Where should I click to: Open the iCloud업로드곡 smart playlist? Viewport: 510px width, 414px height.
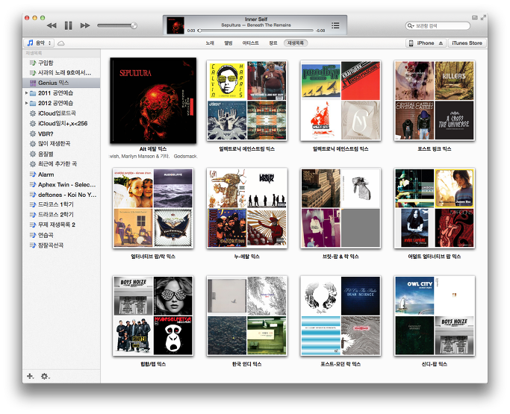pos(61,113)
